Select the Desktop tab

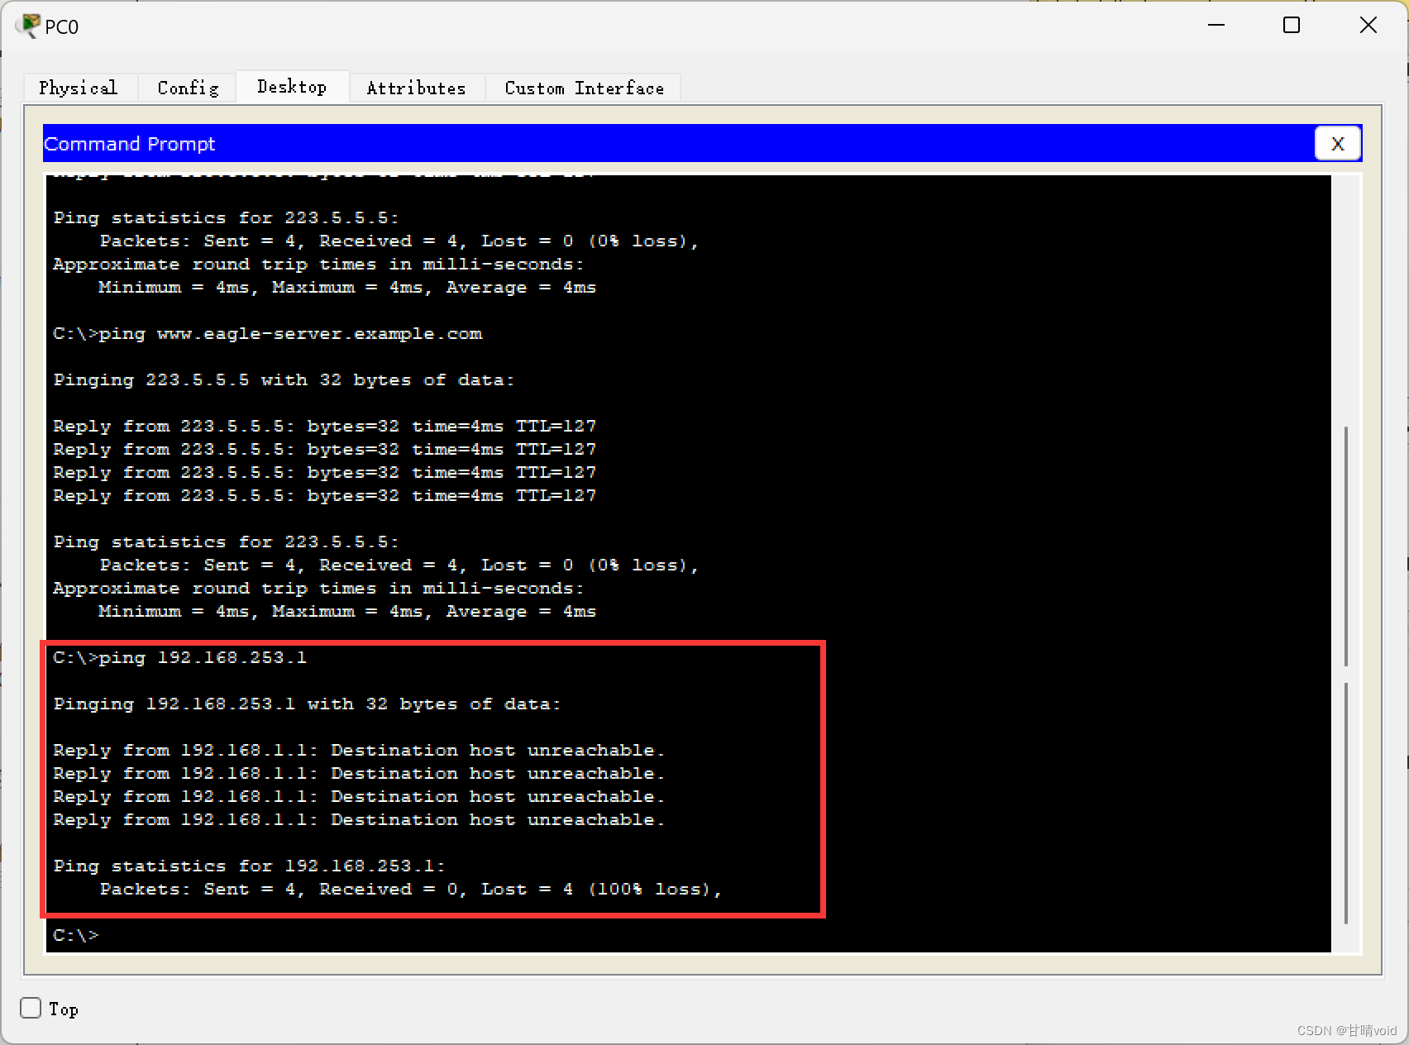292,87
